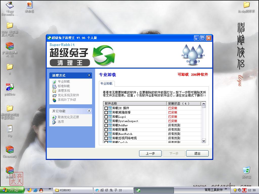Launch Internet Explorer from quick launch
259x194 pixels.
click(x=35, y=190)
